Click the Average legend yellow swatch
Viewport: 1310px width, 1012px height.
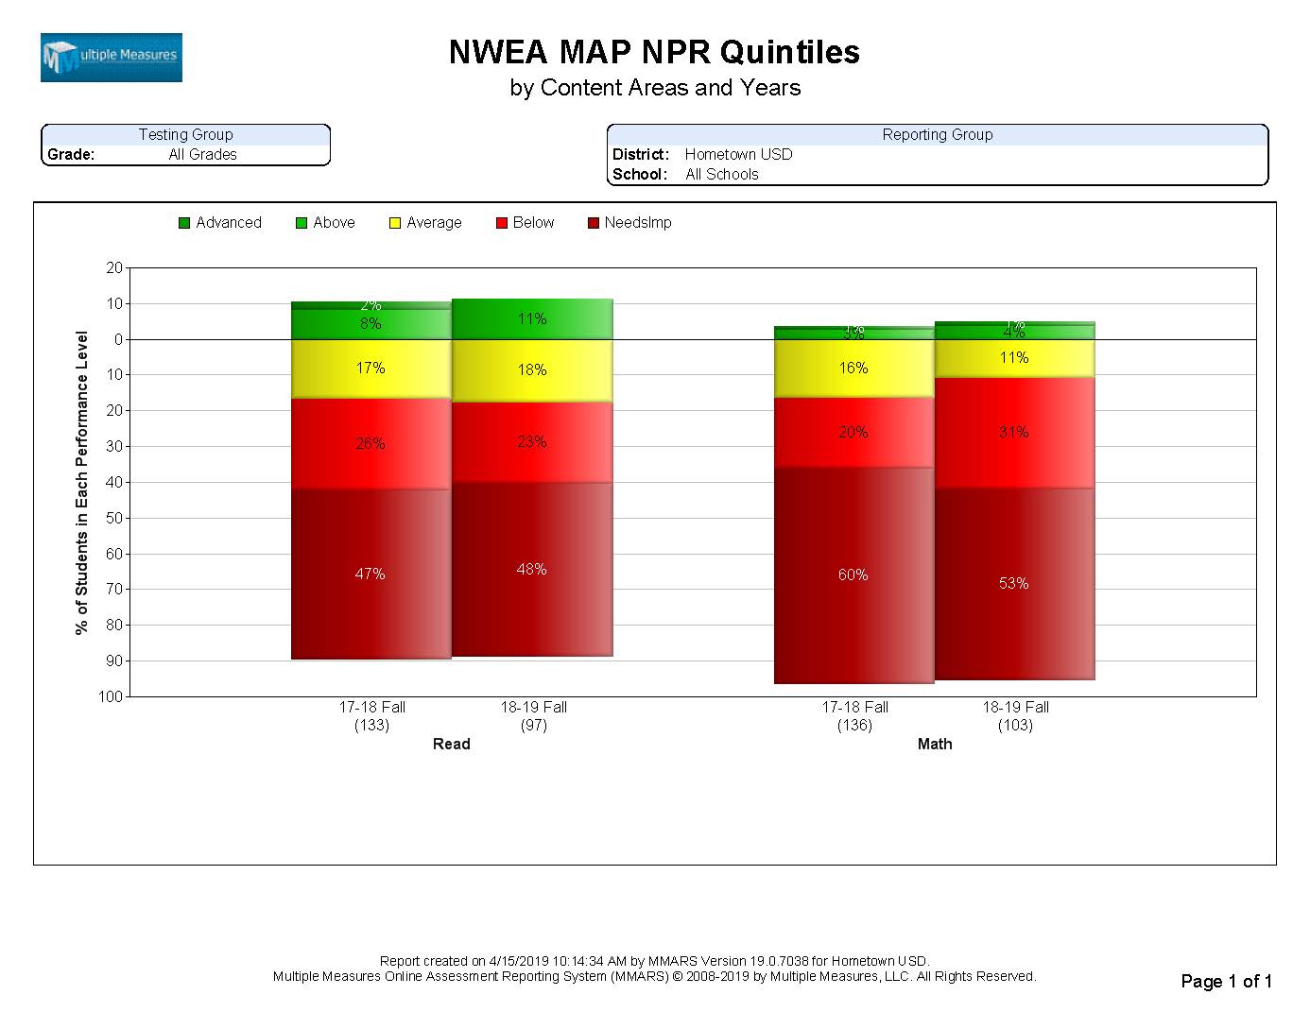pos(395,223)
